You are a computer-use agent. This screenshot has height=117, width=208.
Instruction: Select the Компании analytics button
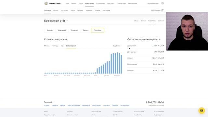point(62,30)
